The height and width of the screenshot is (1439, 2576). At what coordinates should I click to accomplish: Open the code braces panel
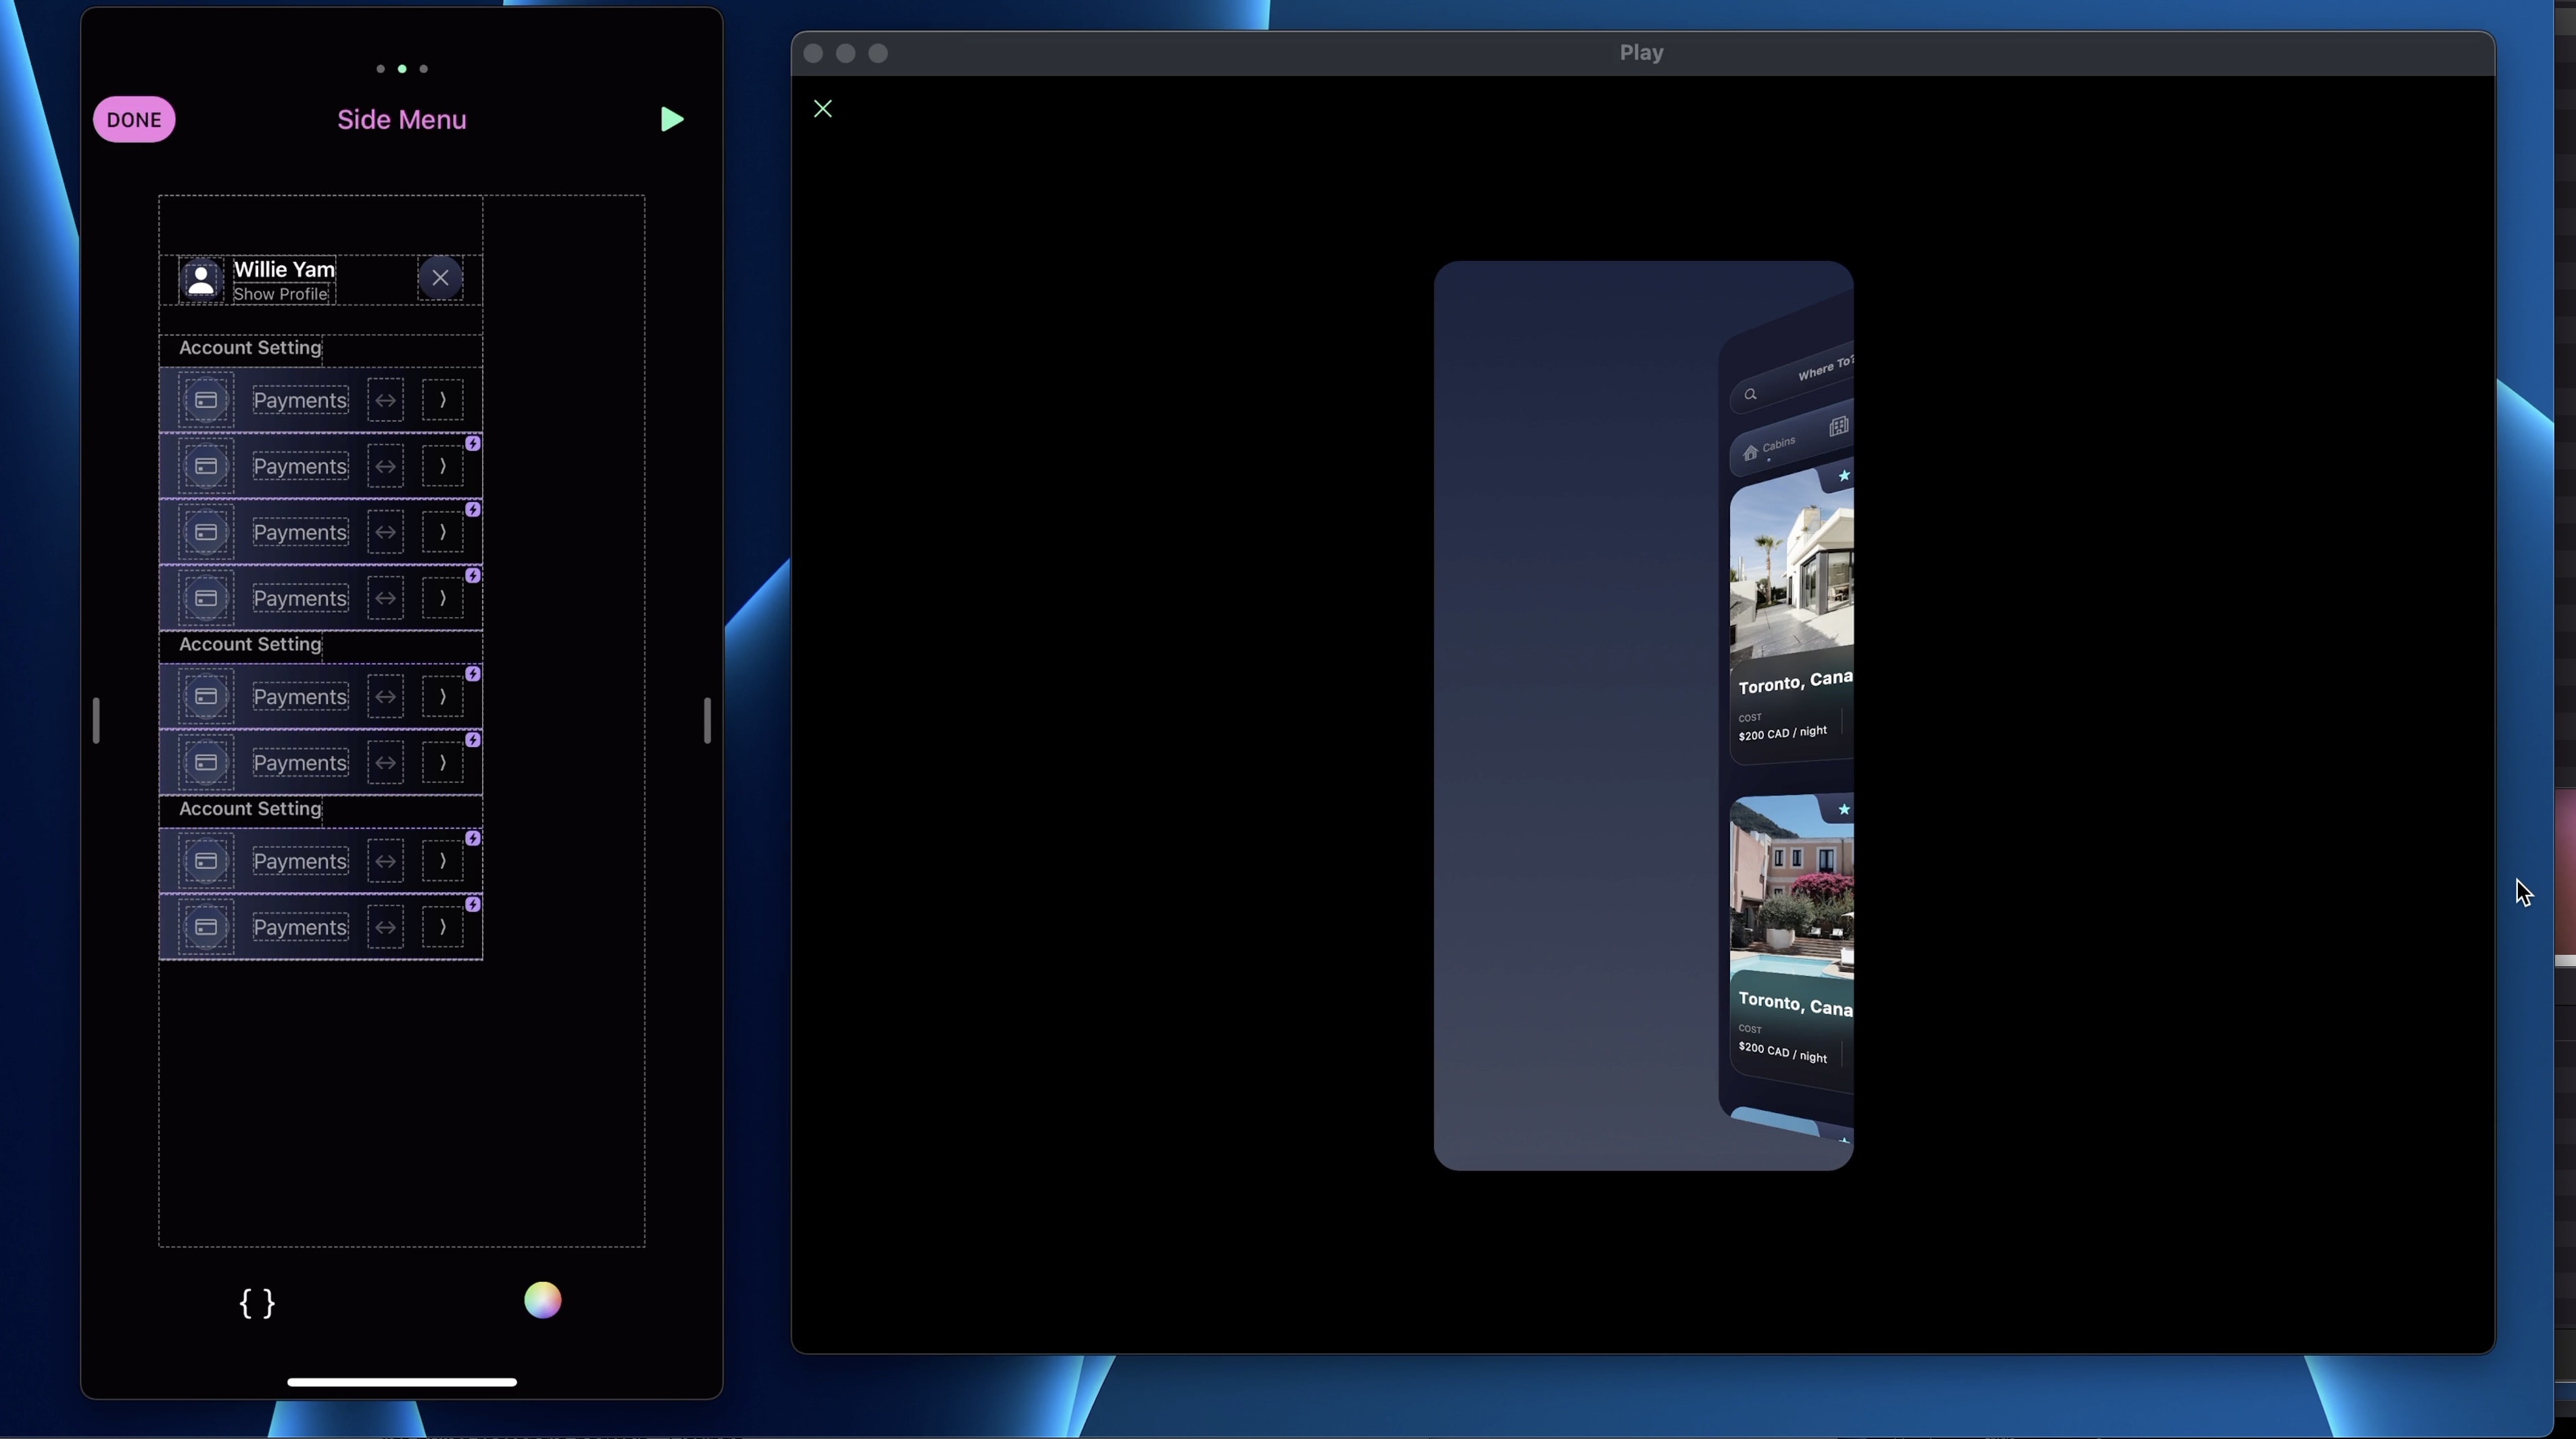click(x=257, y=1302)
